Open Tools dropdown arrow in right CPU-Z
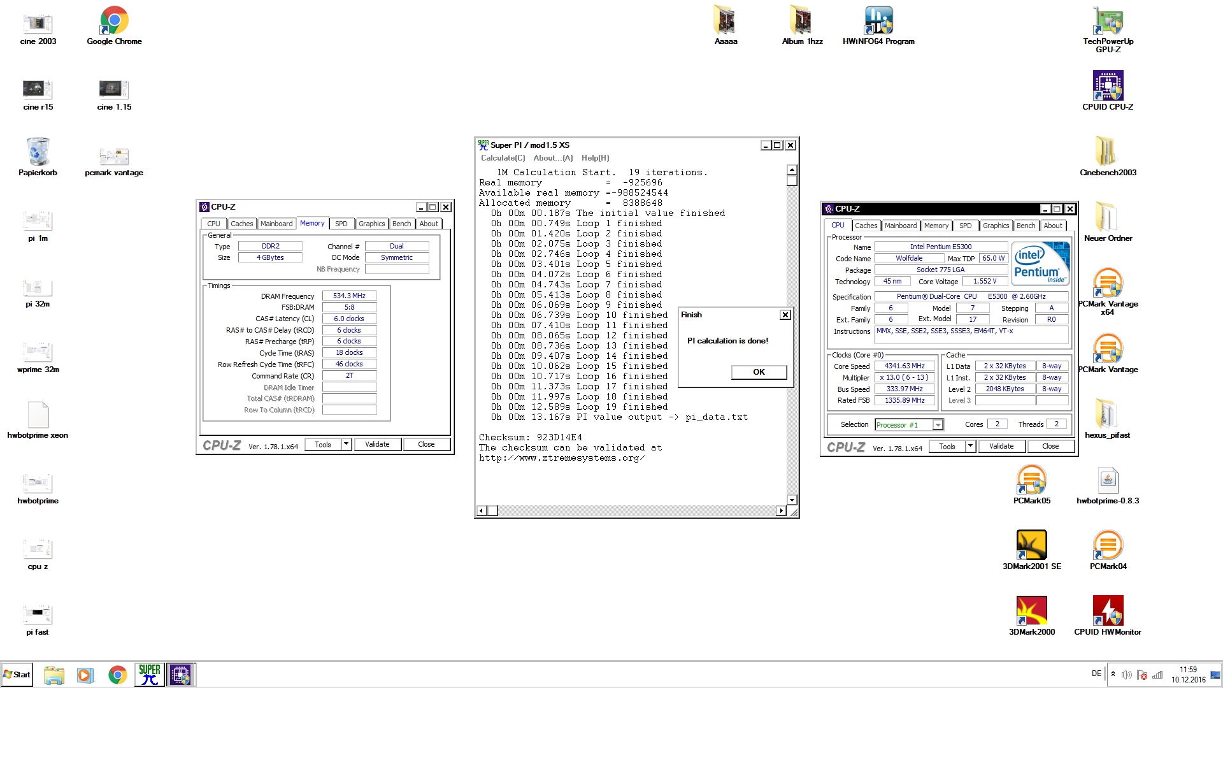1223x771 pixels. (x=970, y=446)
